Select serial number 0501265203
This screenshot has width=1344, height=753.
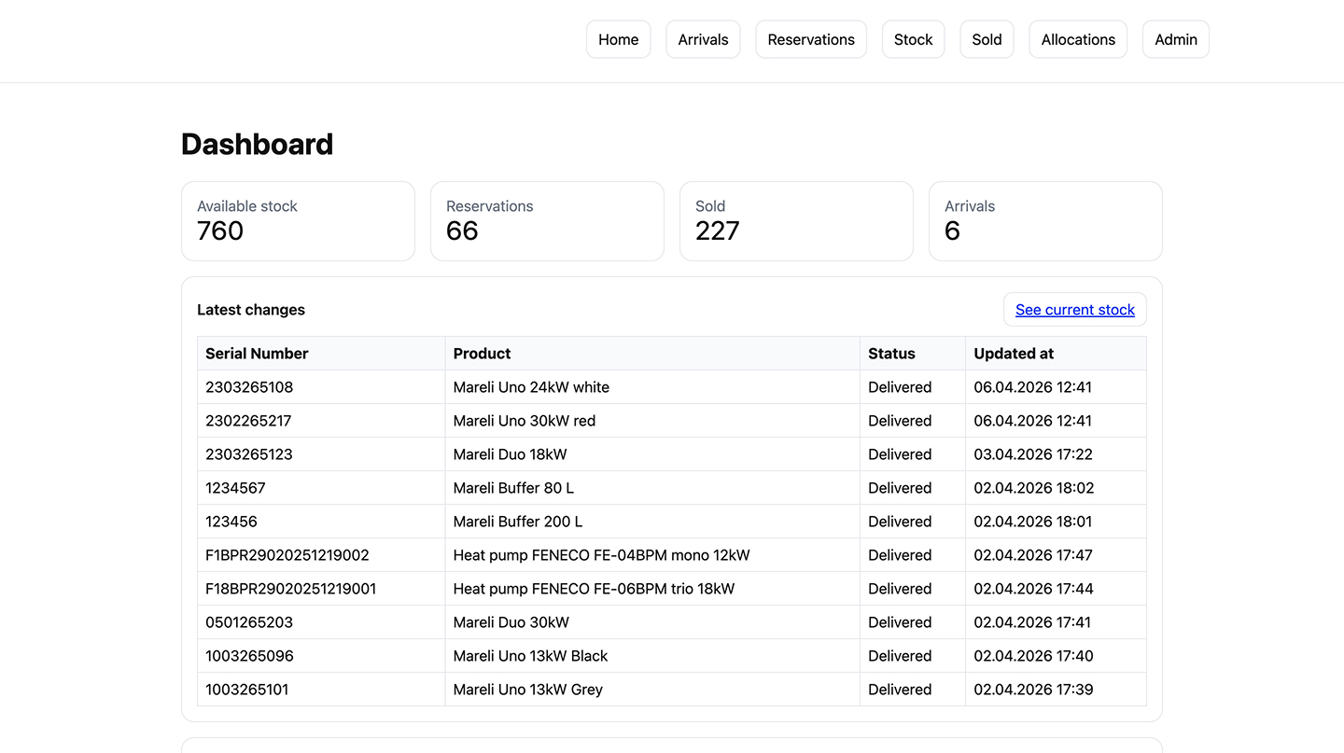(x=249, y=622)
